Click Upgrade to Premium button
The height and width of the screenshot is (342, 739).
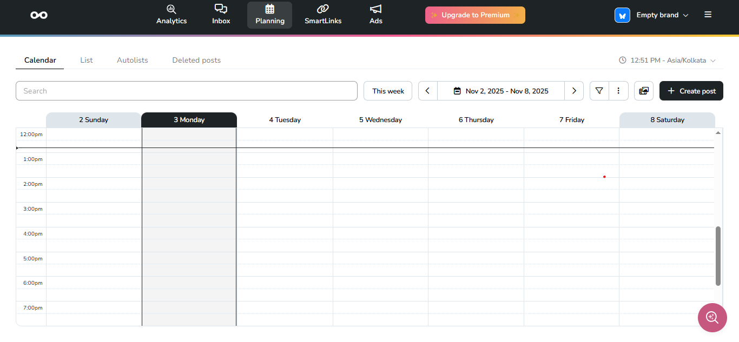pyautogui.click(x=475, y=15)
